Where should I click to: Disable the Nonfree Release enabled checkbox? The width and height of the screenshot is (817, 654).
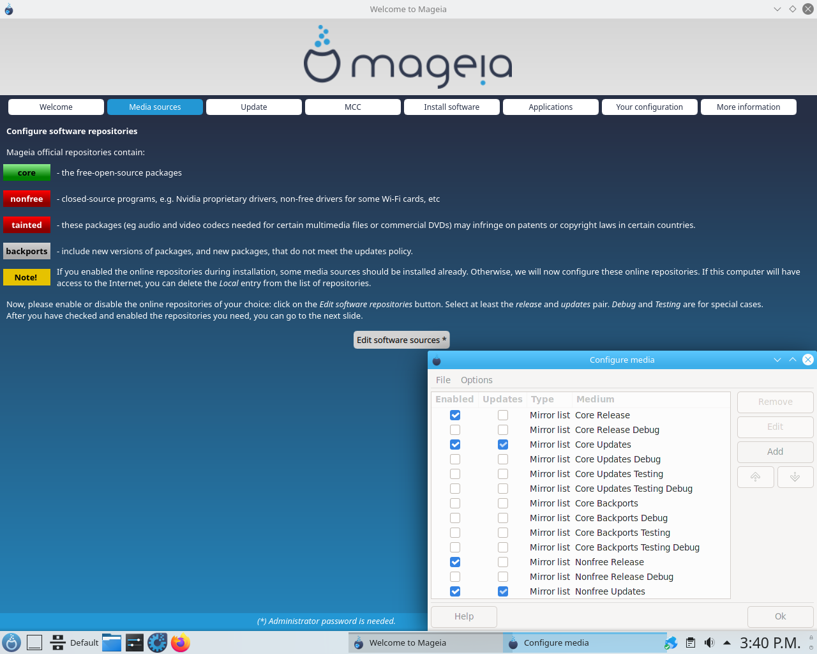(455, 562)
